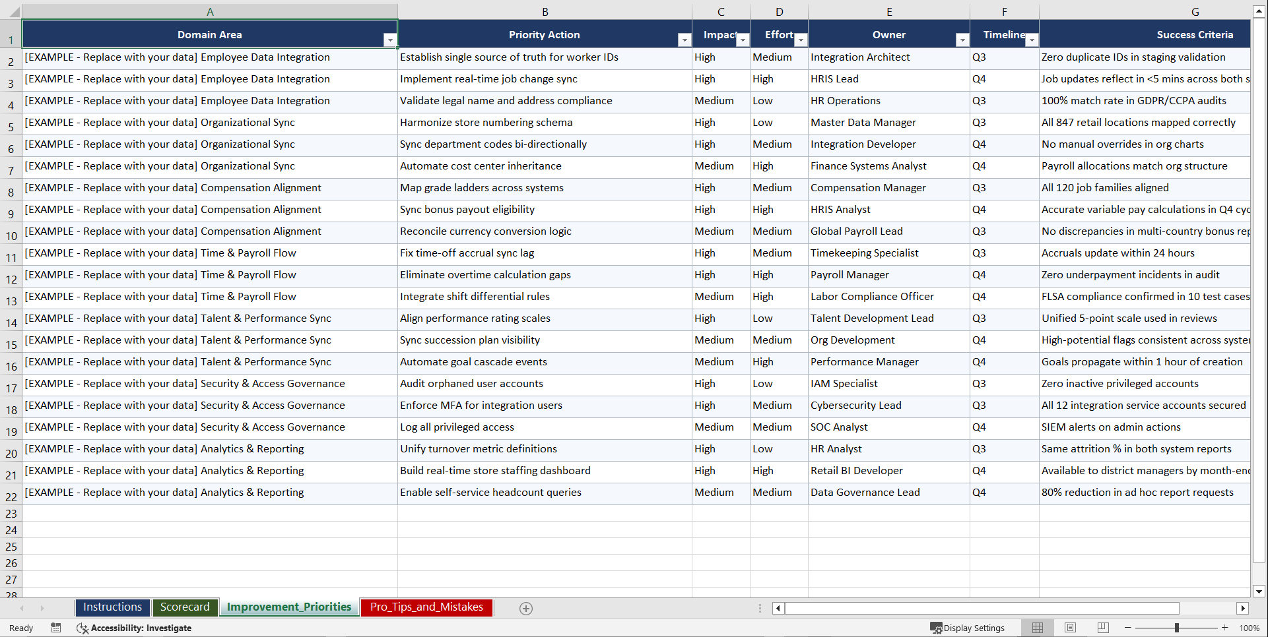Click the Zoom Out minus icon

tap(1127, 628)
